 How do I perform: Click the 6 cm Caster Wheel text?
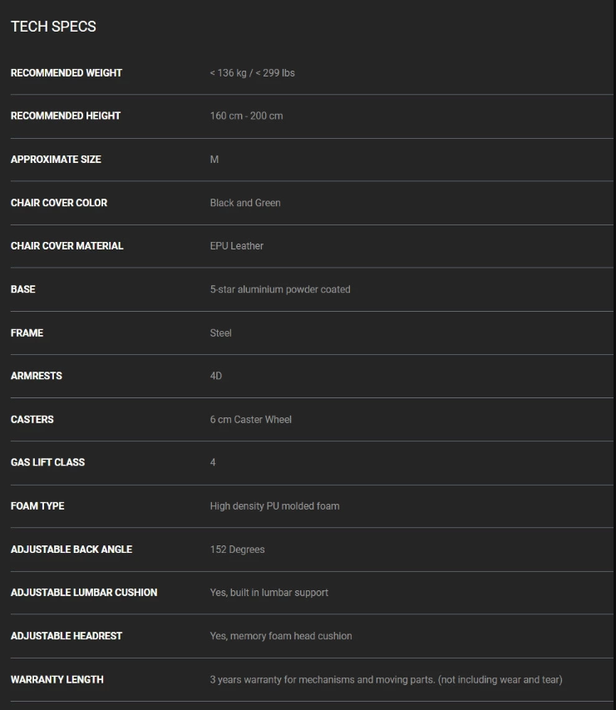coord(251,419)
